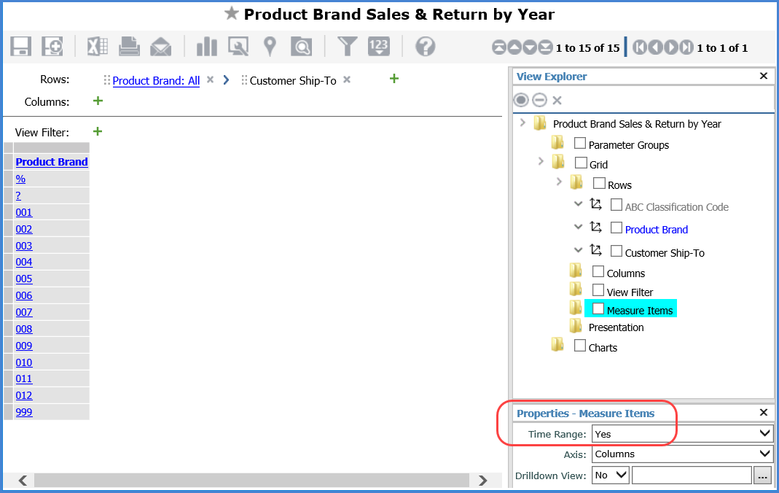Send the view by email icon
Image resolution: width=779 pixels, height=493 pixels.
point(160,47)
